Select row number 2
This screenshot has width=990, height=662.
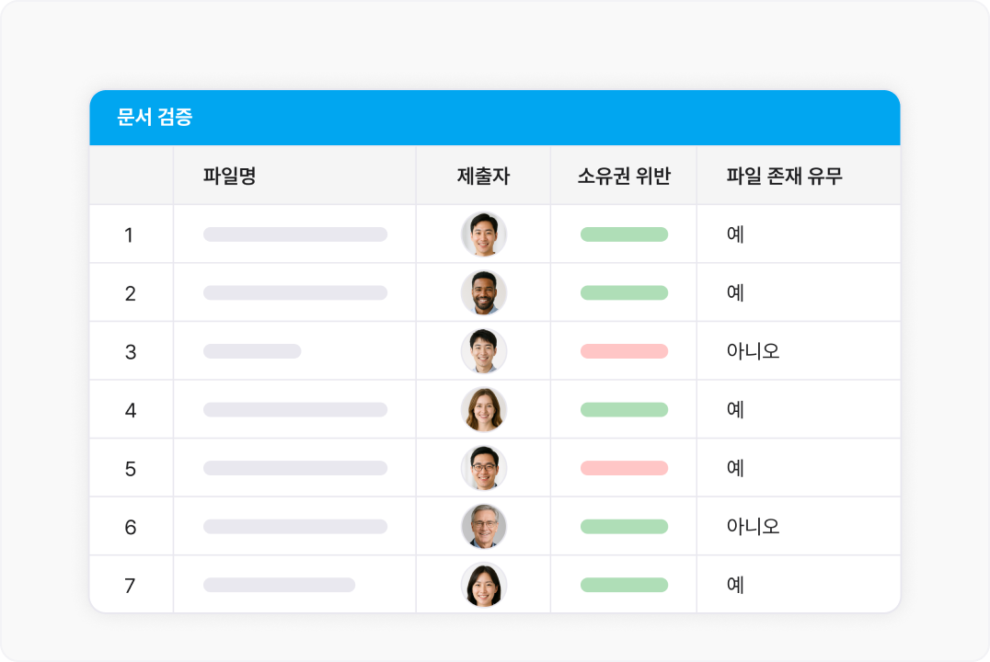[130, 293]
